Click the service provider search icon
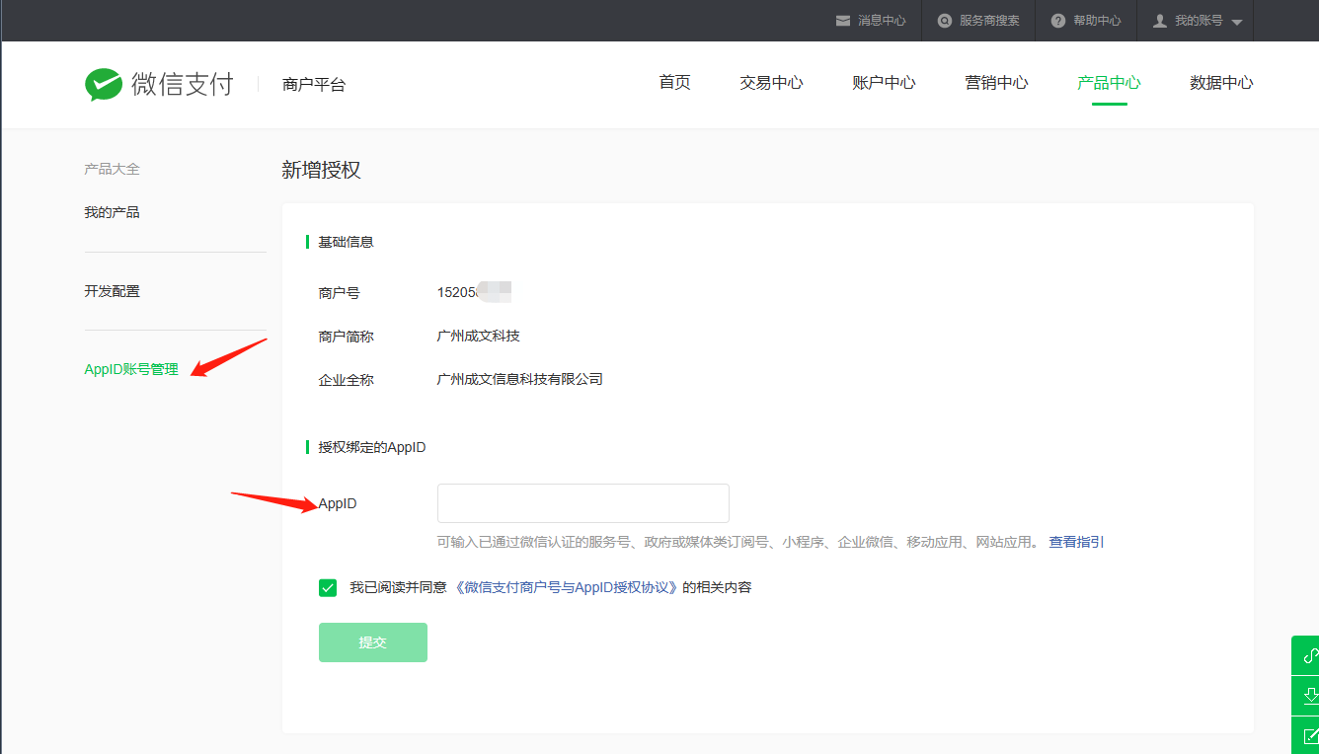Viewport: 1319px width, 754px height. [x=945, y=20]
